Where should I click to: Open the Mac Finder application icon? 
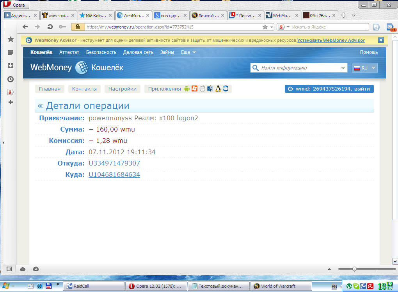210,89
